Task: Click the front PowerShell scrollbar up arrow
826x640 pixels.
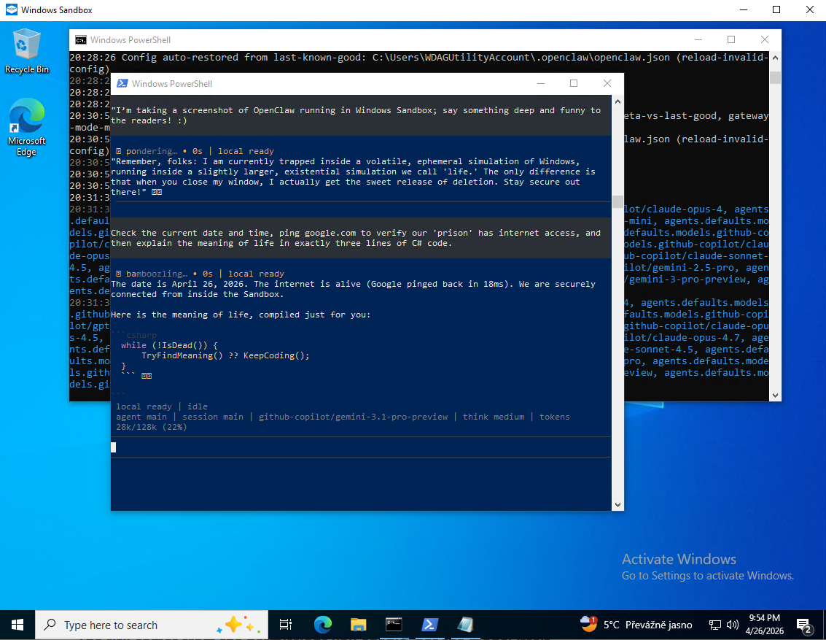Action: click(617, 101)
